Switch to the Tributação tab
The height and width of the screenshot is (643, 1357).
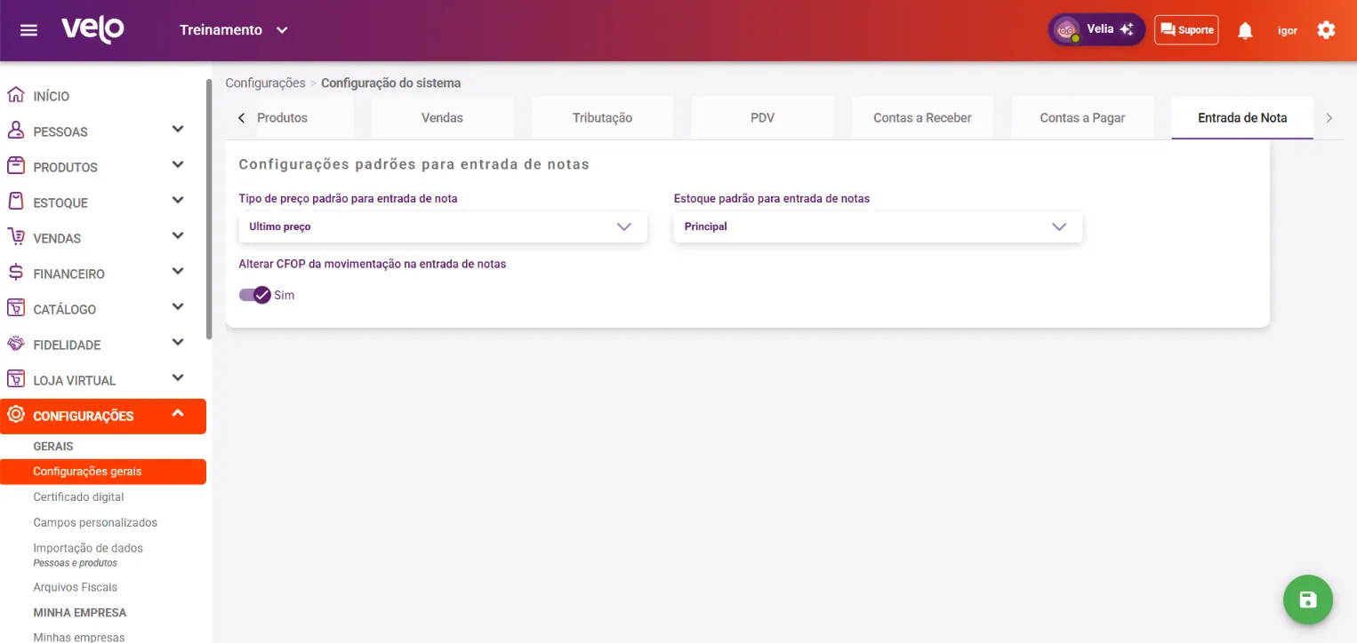coord(602,118)
